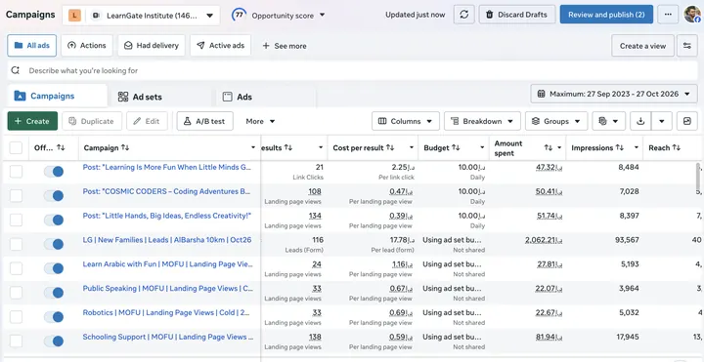Expand export options dropdown arrow
The width and height of the screenshot is (704, 362).
pos(661,121)
